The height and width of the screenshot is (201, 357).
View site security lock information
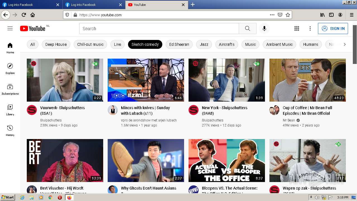coord(75,15)
